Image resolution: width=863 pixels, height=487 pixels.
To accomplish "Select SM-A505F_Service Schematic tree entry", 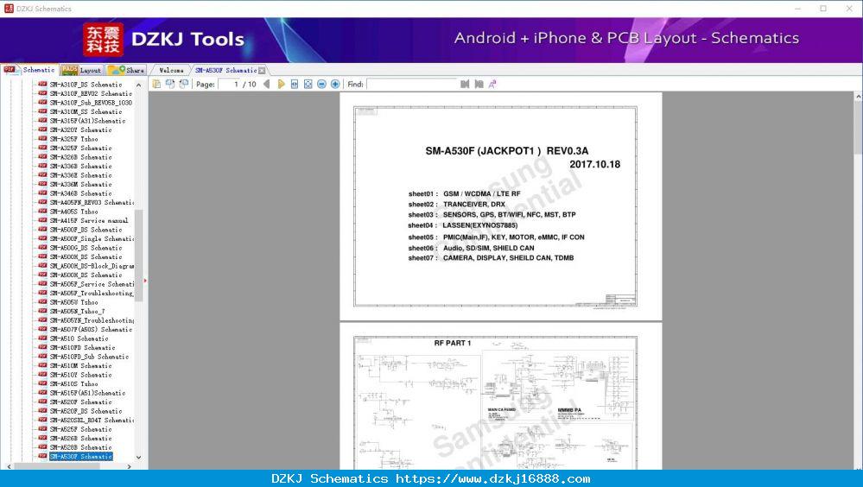I will pos(92,284).
